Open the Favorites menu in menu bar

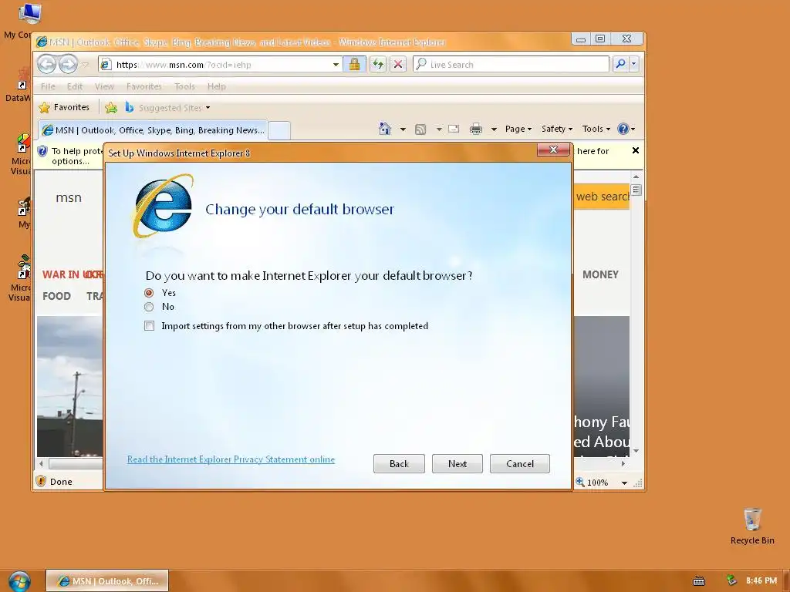(x=144, y=86)
